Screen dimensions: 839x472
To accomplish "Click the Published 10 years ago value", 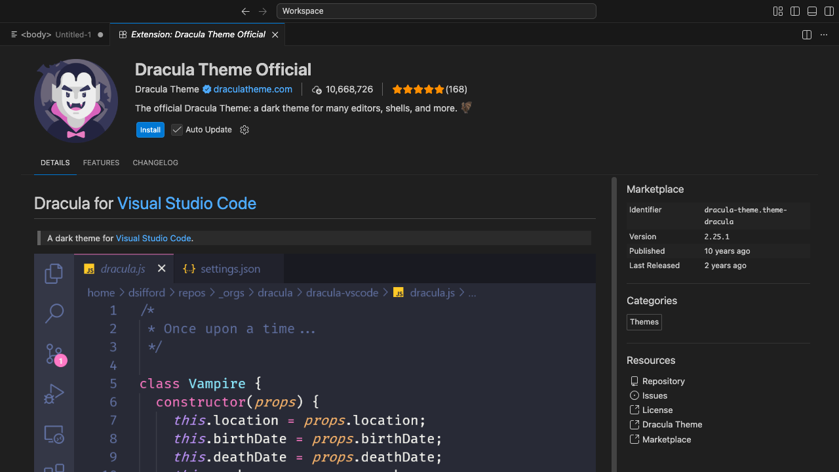I will pyautogui.click(x=728, y=251).
